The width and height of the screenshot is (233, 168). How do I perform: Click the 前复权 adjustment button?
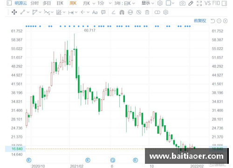[x=200, y=21]
